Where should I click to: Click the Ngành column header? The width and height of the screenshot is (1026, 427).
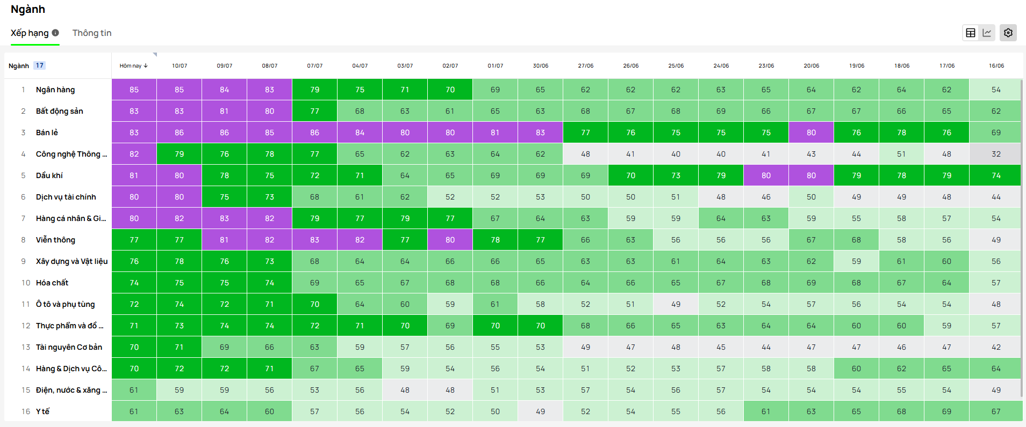point(19,66)
